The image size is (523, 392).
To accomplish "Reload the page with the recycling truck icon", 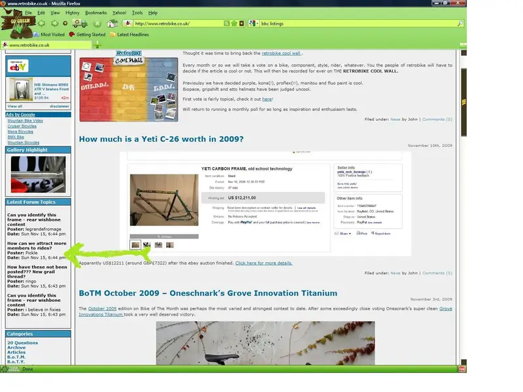I will pos(80,24).
